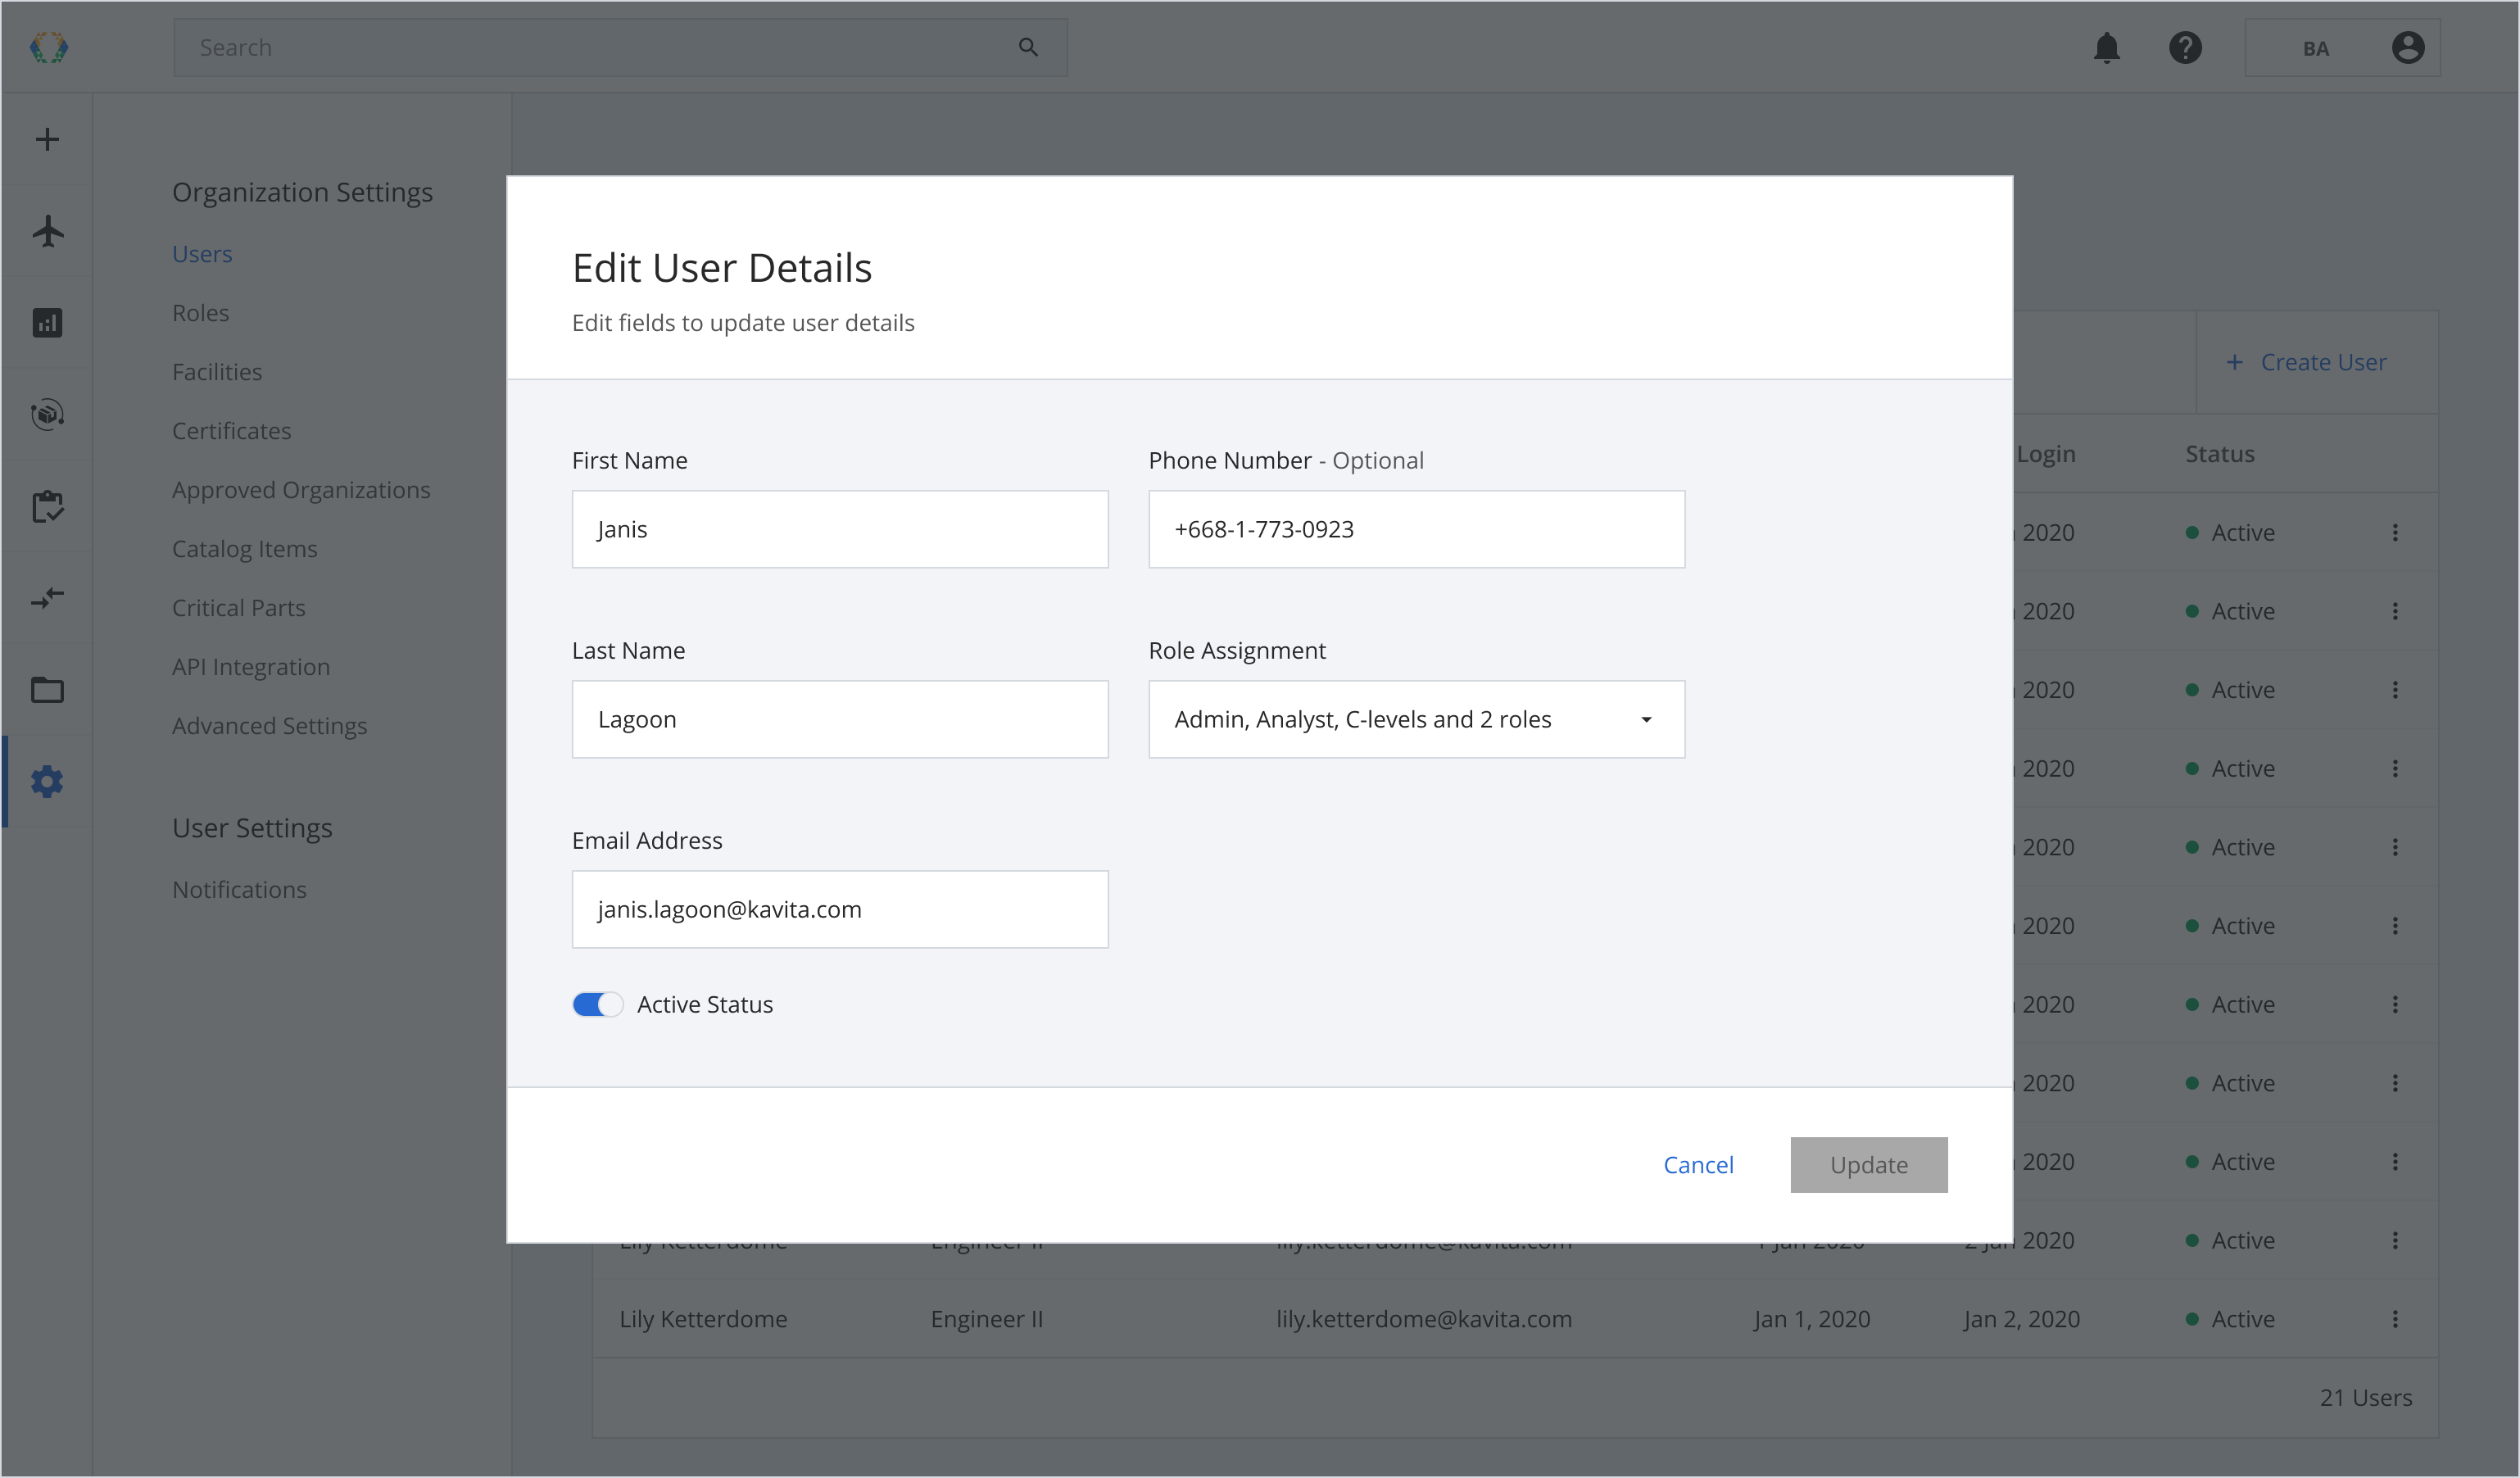This screenshot has height=1478, width=2520.
Task: Go to Approved Organizations settings
Action: tap(301, 490)
